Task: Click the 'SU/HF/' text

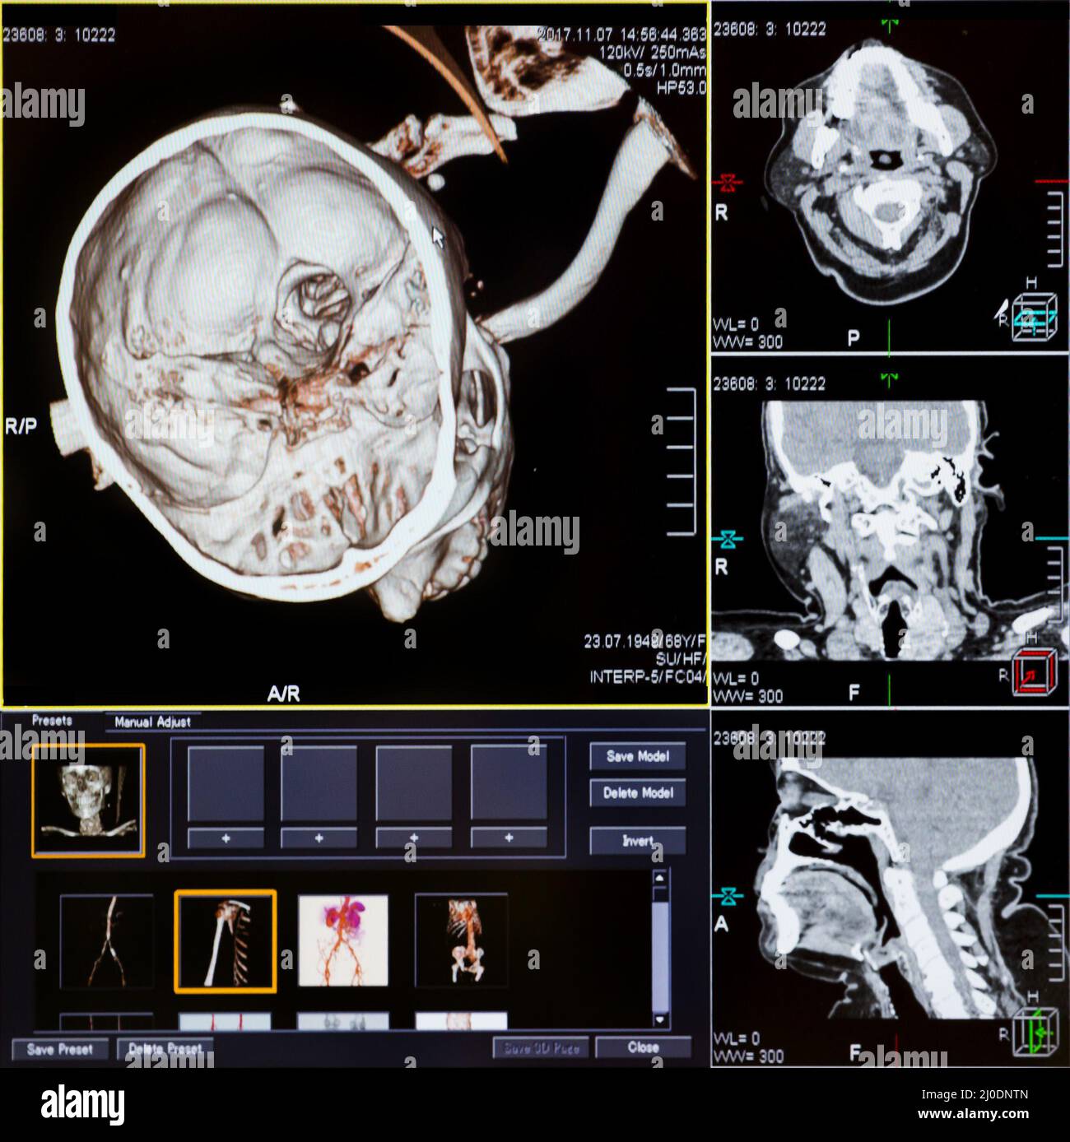Action: click(x=681, y=659)
